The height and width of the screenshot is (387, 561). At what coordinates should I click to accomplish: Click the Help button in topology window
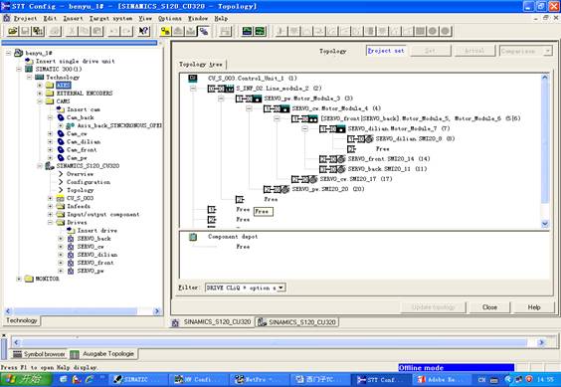534,307
